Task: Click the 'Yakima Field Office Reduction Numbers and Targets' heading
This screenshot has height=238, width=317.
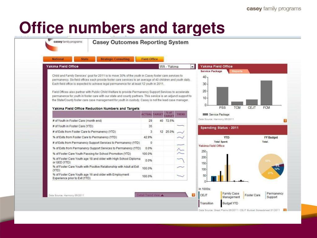Action: pos(96,108)
